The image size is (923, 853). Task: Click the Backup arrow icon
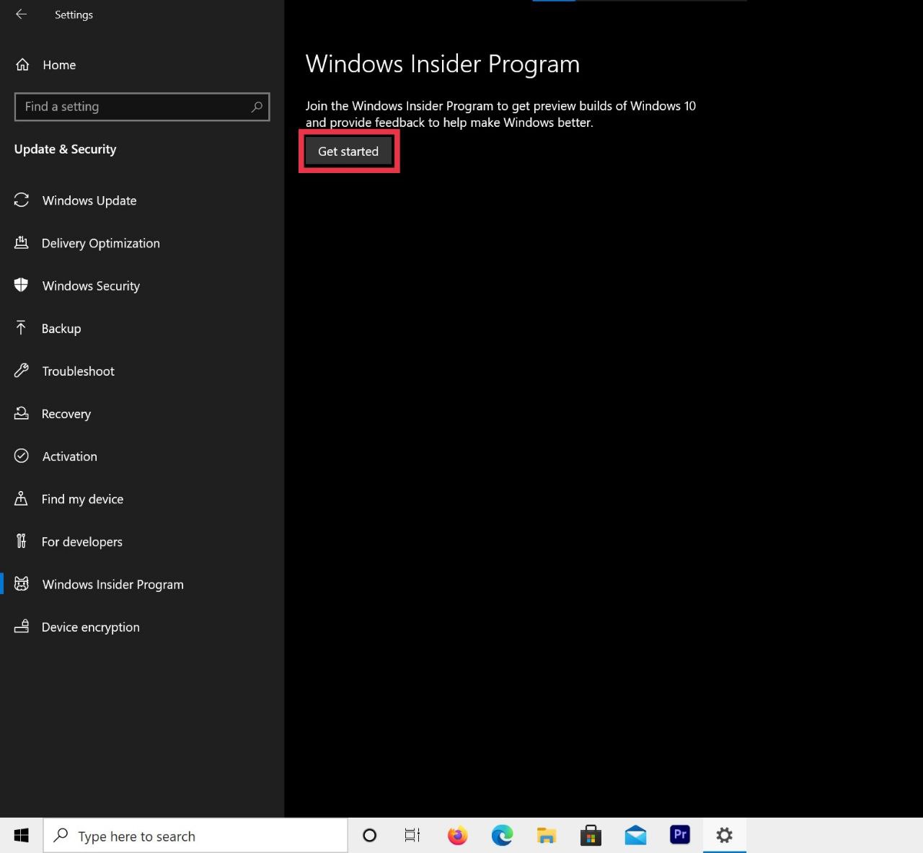pyautogui.click(x=21, y=328)
